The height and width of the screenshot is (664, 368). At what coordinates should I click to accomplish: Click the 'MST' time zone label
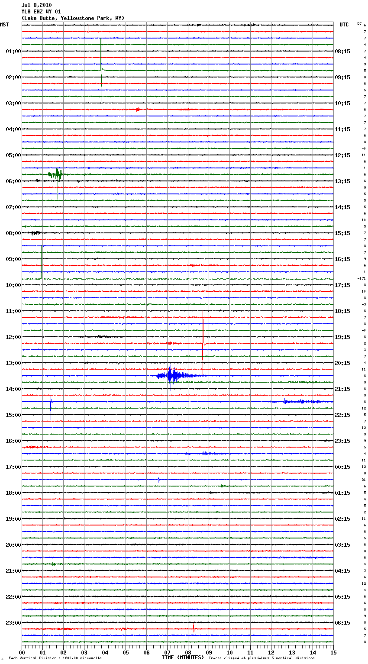[4, 25]
